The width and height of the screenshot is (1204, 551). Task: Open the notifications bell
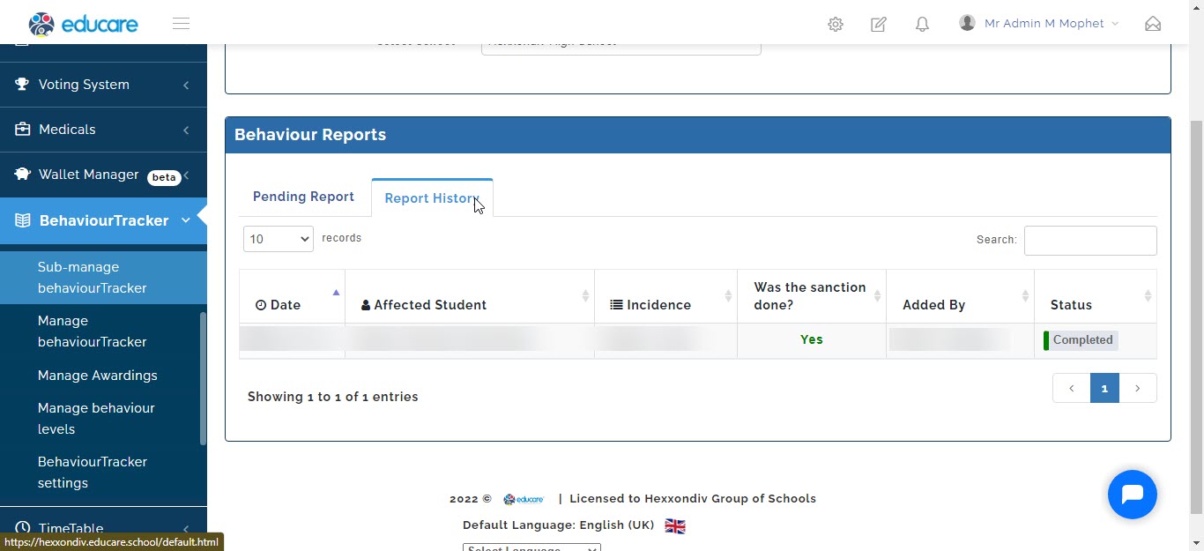tap(922, 25)
